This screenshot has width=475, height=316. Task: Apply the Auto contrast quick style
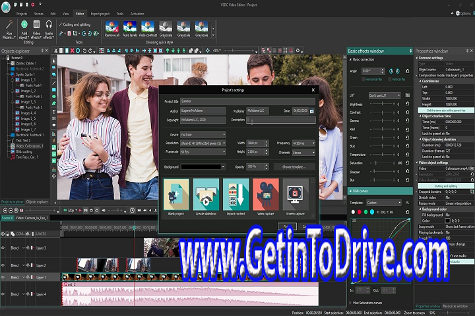coord(148,29)
